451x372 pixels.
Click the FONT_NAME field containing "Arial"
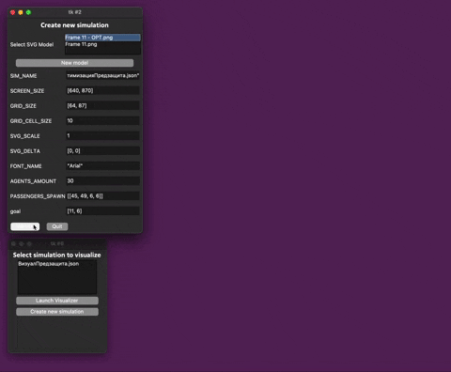coord(102,165)
